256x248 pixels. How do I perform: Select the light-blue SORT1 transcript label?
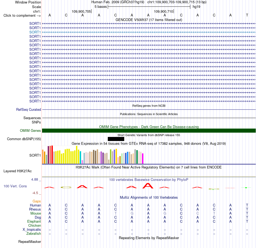pos(35,32)
